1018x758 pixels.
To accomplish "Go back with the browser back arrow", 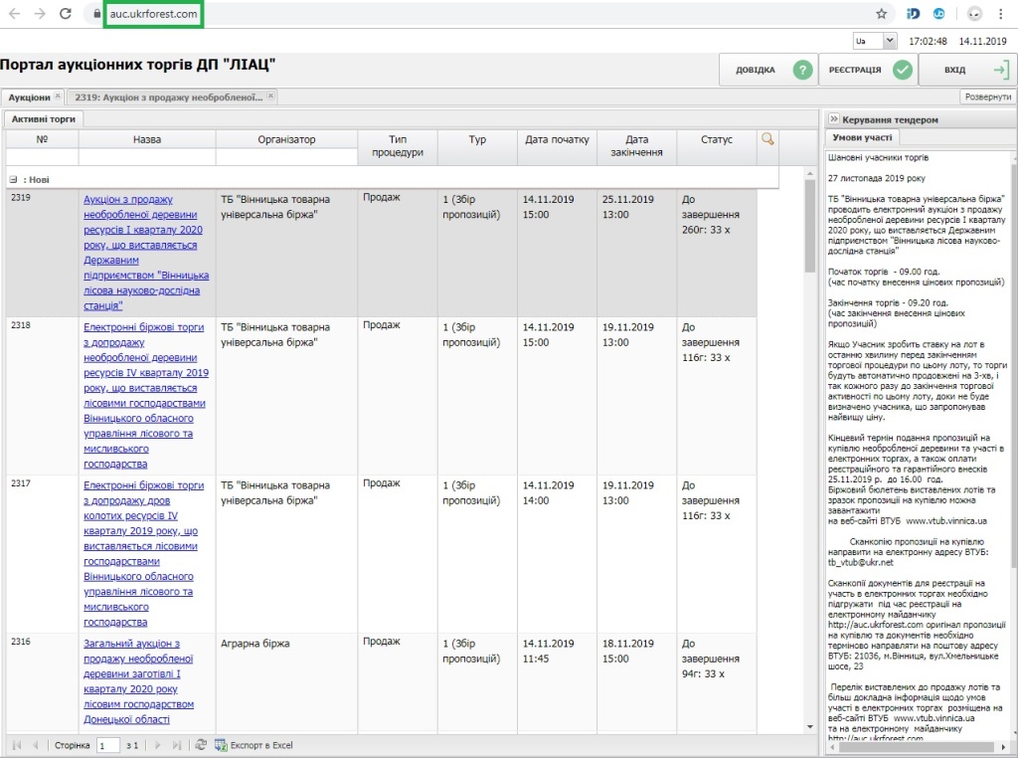I will tap(14, 14).
